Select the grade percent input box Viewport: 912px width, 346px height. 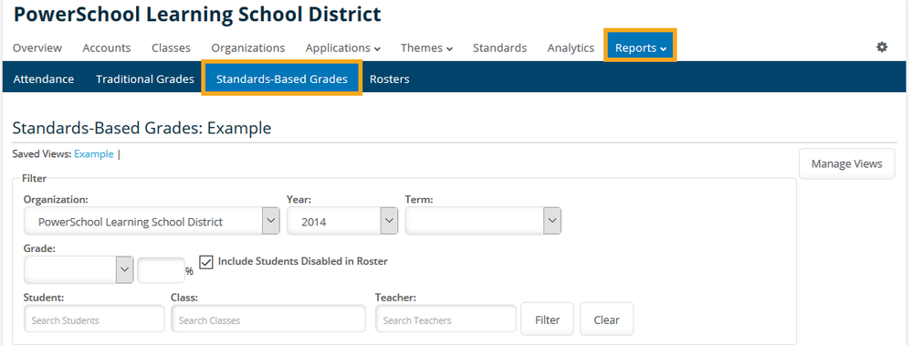[161, 270]
